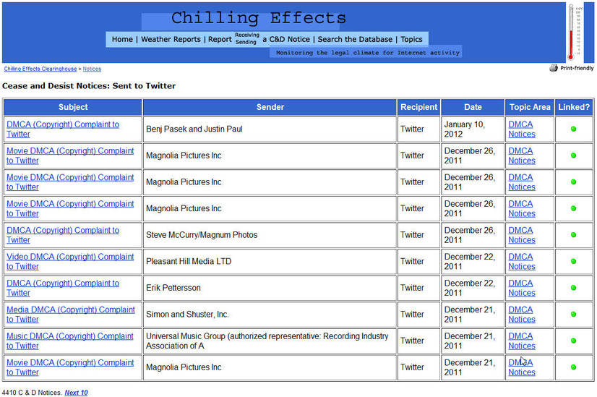This screenshot has width=597, height=397.
Task: Click the Topic Area column header
Action: (x=530, y=107)
